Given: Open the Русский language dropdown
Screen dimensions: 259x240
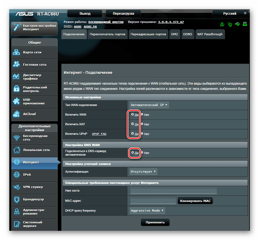Looking at the screenshot, I should (230, 14).
